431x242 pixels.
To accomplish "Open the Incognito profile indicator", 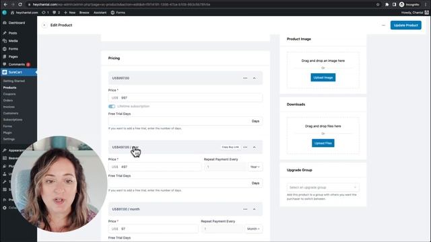I will [409, 5].
